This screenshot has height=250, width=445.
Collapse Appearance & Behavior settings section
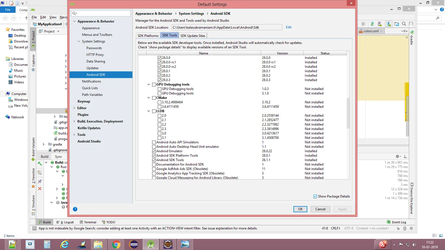point(74,21)
